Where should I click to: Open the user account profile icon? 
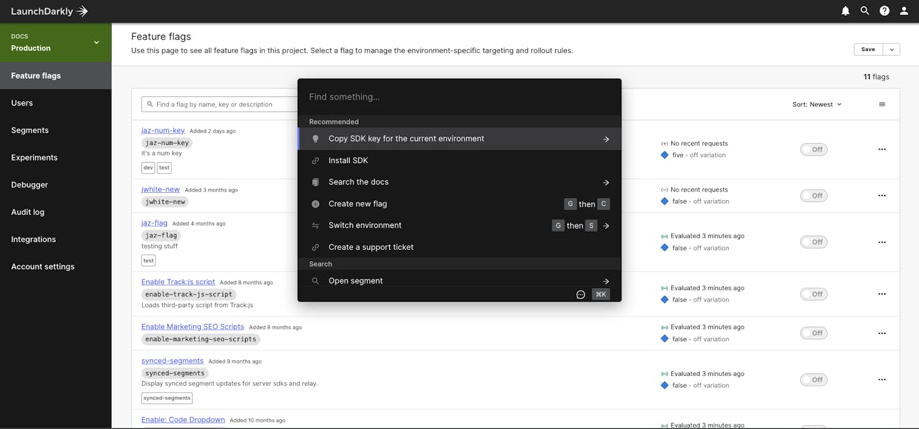(904, 11)
